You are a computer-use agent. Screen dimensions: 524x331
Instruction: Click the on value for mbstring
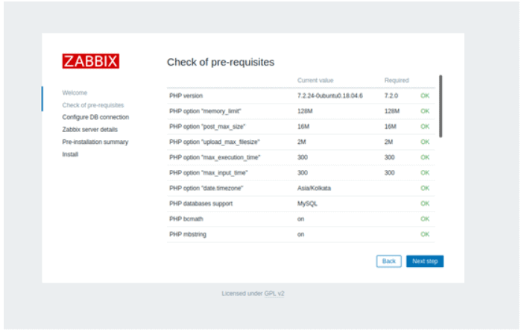[x=301, y=234]
